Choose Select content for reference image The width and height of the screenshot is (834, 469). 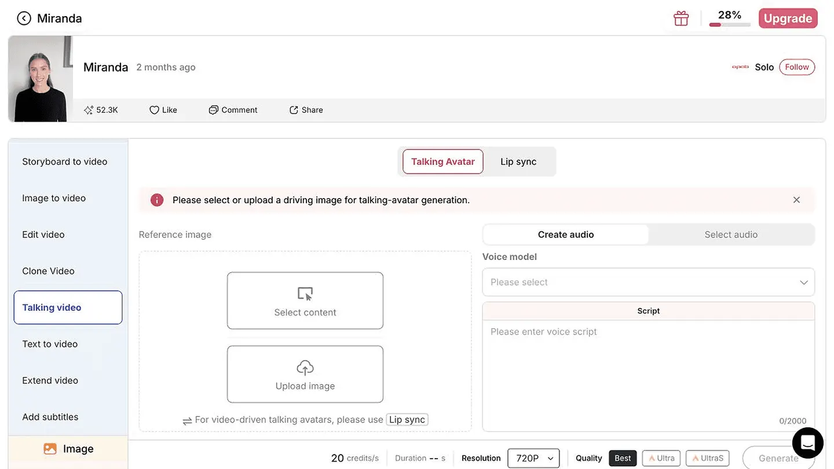click(x=305, y=301)
